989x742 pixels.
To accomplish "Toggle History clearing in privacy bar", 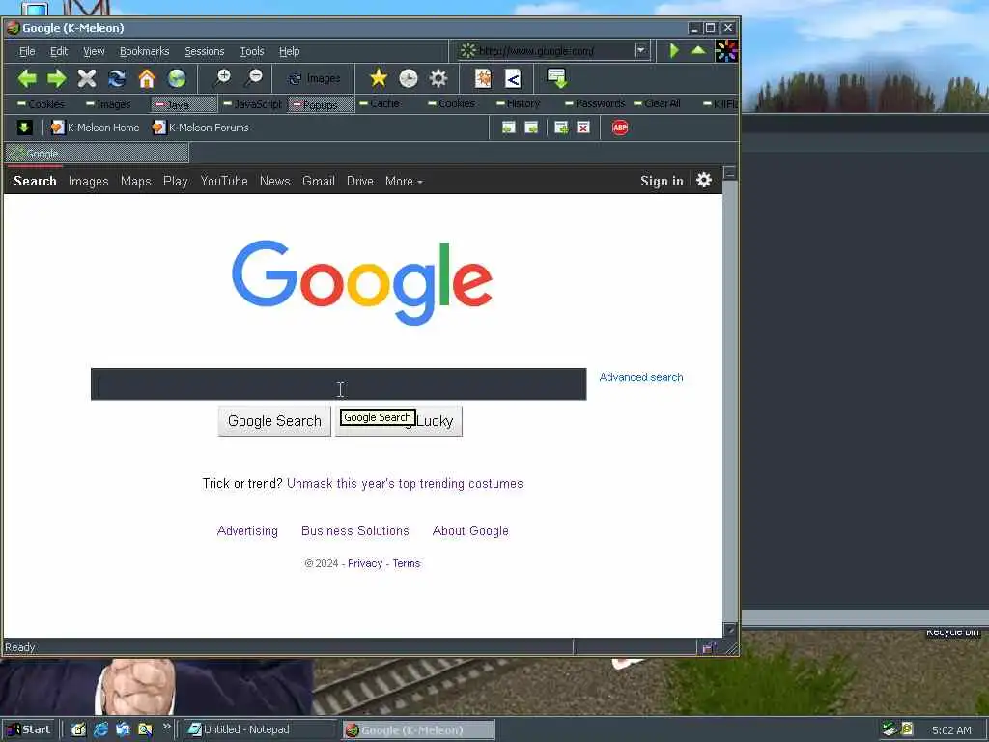I will coord(519,103).
